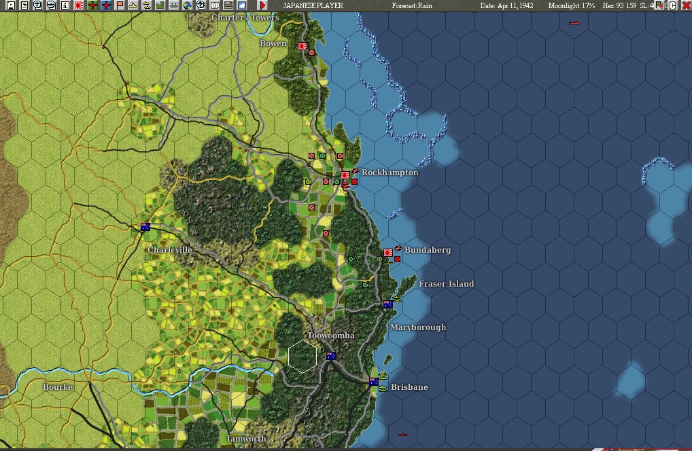Click the orange flag toolbar icon

click(x=120, y=5)
